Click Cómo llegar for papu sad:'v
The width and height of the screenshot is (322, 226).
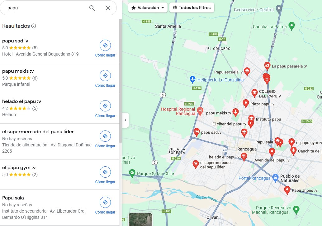(105, 45)
